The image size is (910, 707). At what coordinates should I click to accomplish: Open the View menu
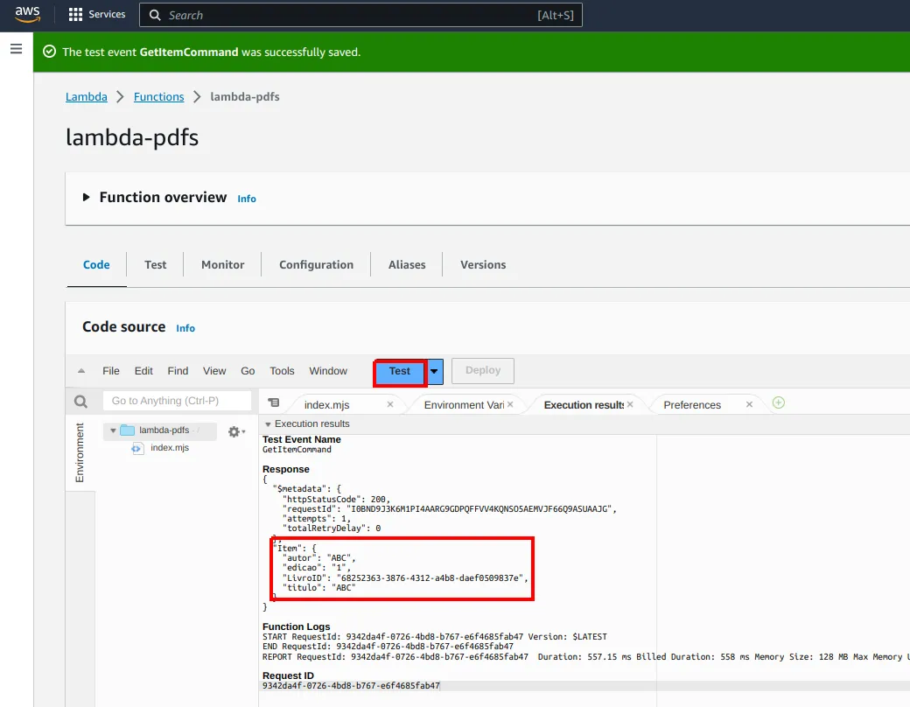click(x=214, y=371)
